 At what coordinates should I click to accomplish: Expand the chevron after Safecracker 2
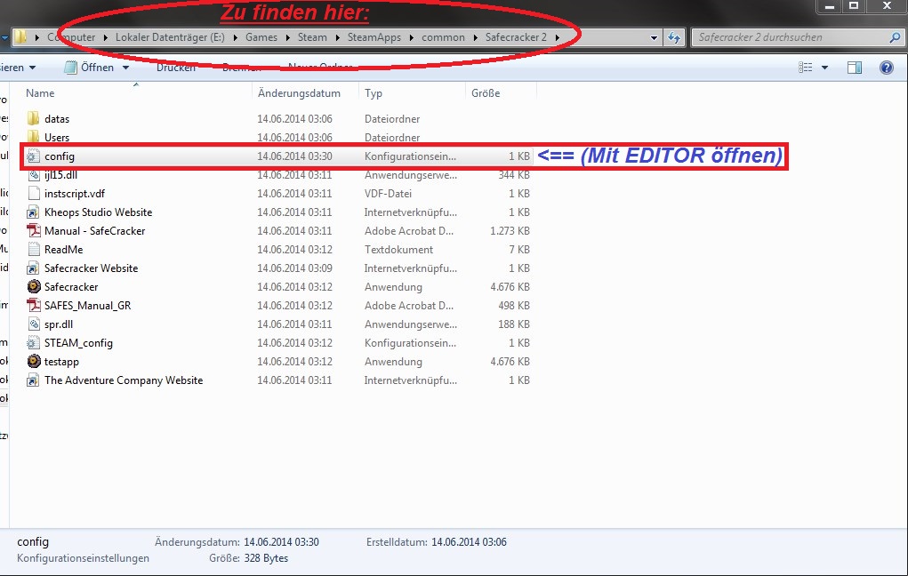[x=557, y=37]
